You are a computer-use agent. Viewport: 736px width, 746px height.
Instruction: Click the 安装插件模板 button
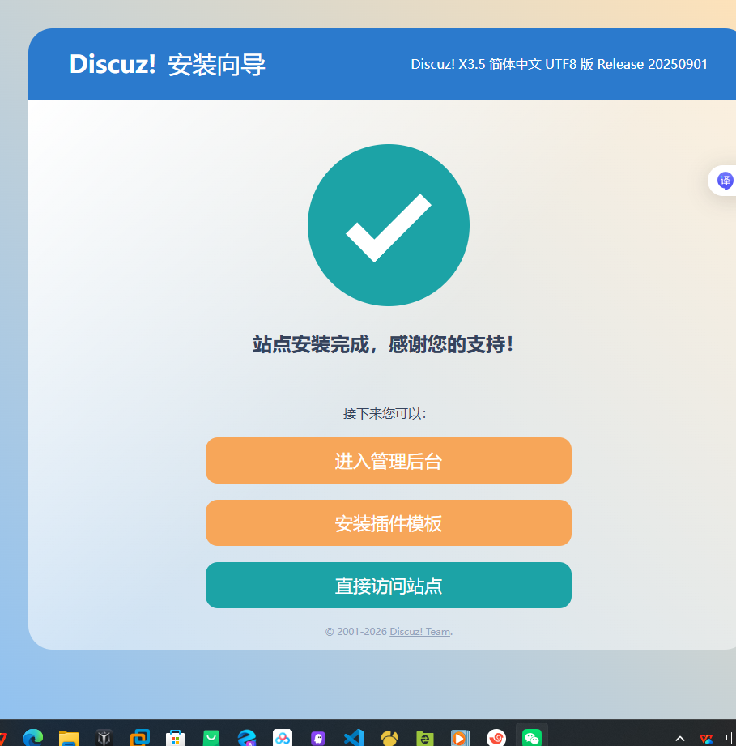(x=389, y=523)
